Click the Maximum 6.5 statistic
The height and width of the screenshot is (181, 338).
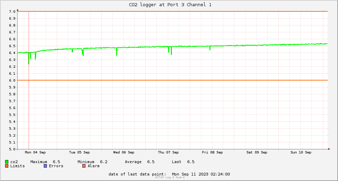[45, 162]
